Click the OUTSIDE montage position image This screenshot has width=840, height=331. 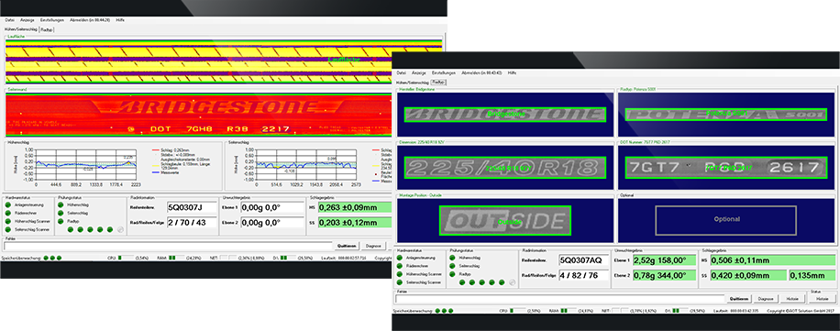point(505,221)
